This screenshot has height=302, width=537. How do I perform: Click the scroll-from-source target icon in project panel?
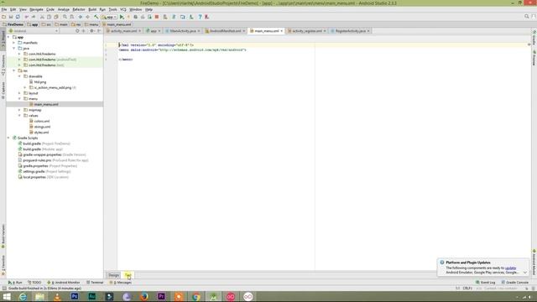coord(77,31)
